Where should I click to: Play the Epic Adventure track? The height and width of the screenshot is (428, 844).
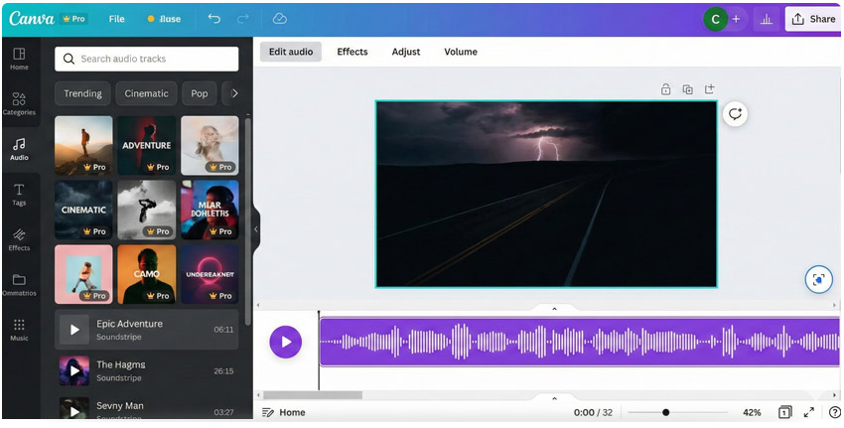pyautogui.click(x=74, y=330)
